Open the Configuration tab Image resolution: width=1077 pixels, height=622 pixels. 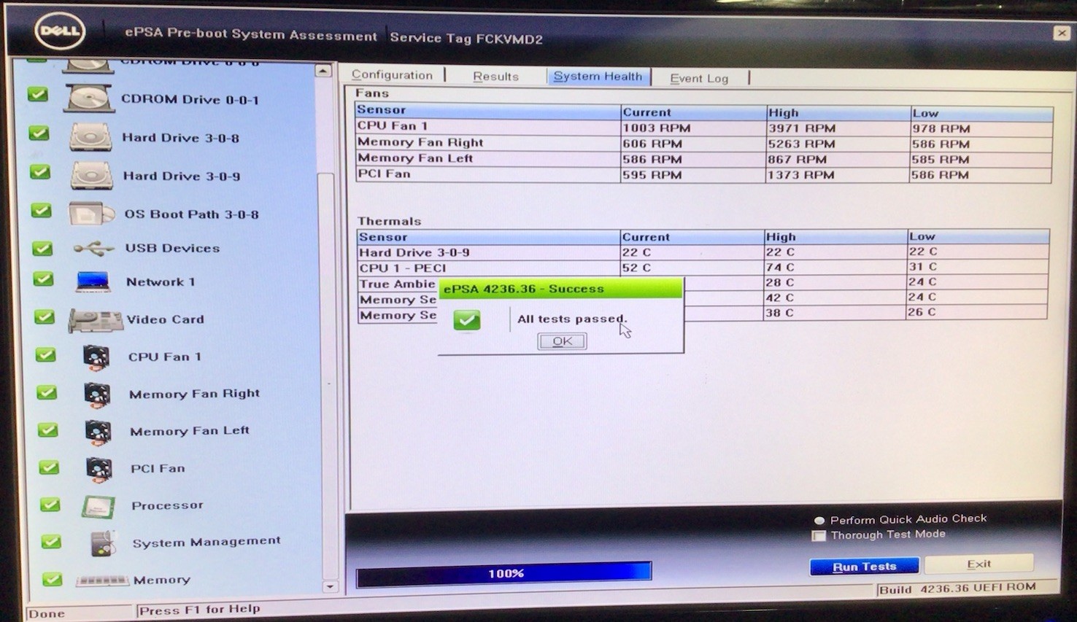392,74
